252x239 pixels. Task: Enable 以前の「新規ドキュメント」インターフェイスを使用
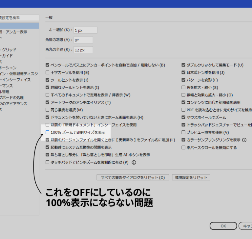pyautogui.click(x=47, y=125)
